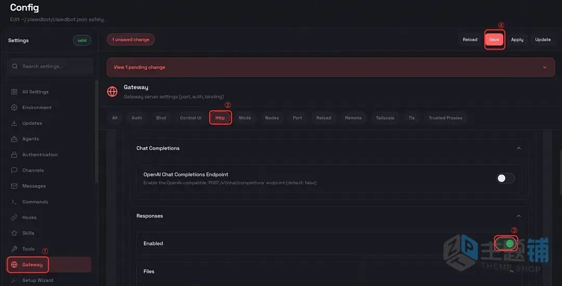Disable the Responses Enabled toggle

pos(505,243)
